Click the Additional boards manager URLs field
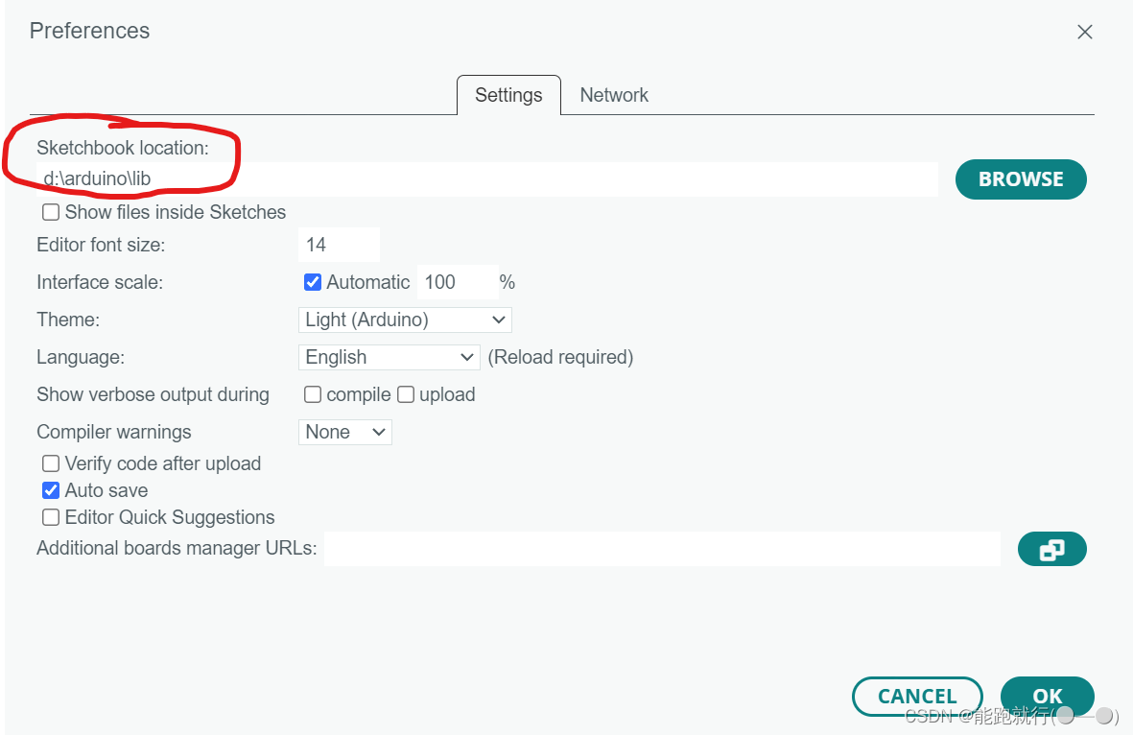Screen dimensions: 1133x735 (x=662, y=549)
